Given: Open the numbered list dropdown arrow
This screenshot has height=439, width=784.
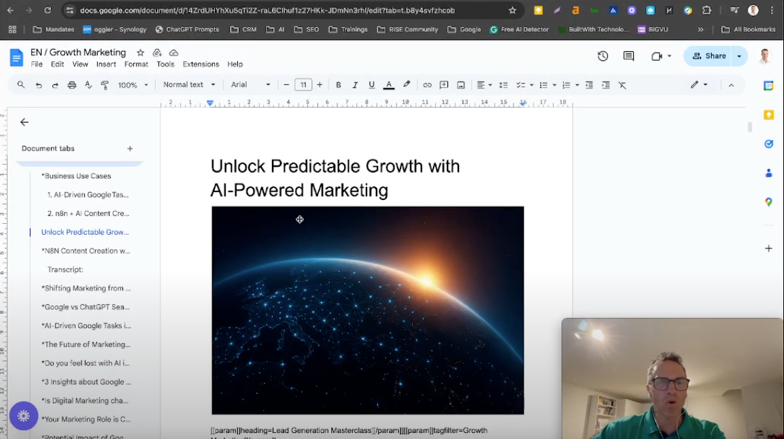Looking at the screenshot, I should 577,85.
